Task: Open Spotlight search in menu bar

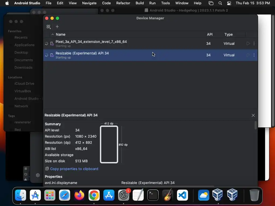Action: click(220, 3)
